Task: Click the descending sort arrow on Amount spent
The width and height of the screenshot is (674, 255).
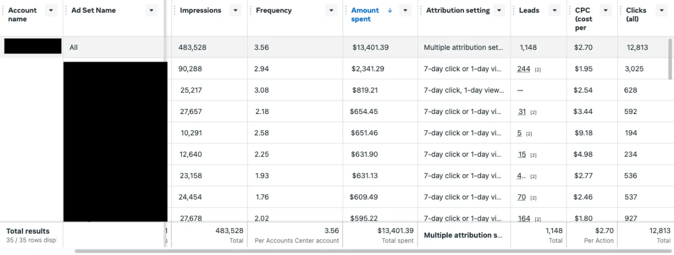Action: click(390, 10)
